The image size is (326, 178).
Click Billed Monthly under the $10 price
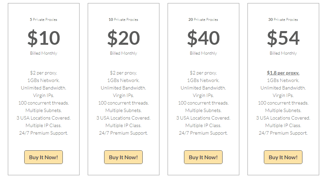pos(43,53)
